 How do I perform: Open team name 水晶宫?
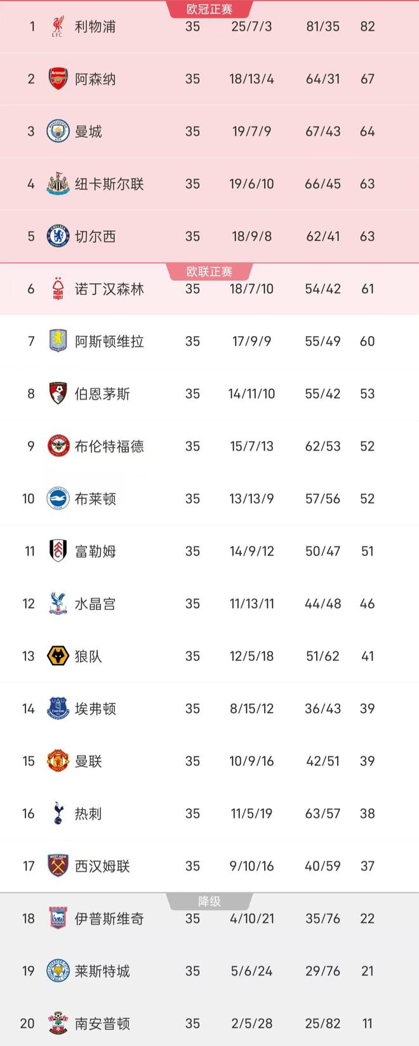click(95, 604)
